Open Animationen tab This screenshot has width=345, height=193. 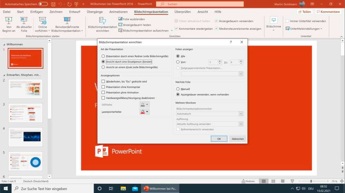click(118, 12)
